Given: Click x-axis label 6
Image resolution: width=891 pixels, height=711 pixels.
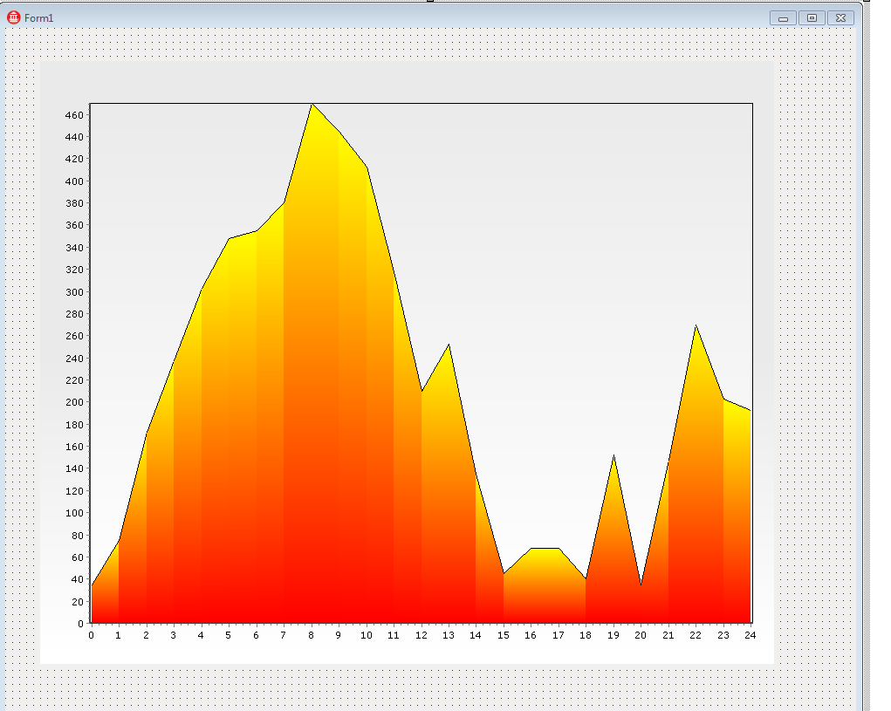Looking at the screenshot, I should tap(256, 635).
